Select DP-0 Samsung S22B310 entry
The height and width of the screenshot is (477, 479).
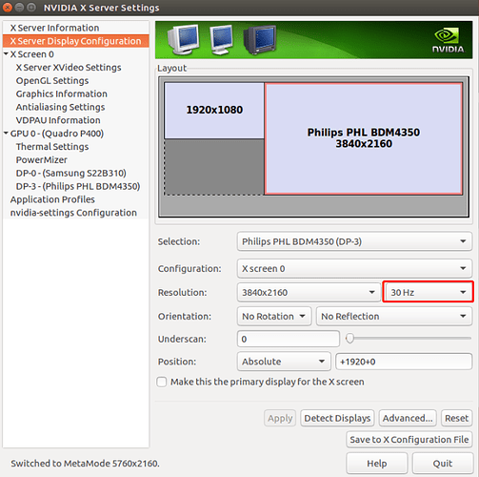[71, 173]
